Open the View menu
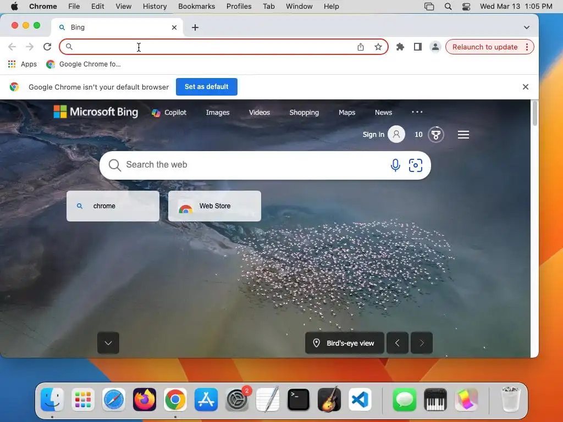563x422 pixels. click(x=124, y=7)
